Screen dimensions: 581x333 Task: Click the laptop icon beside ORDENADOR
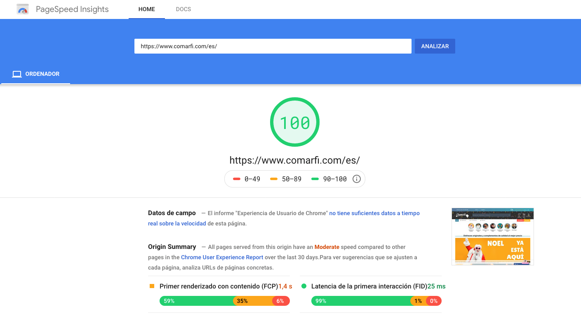click(x=17, y=74)
